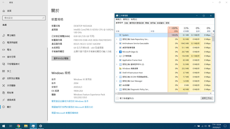Screen dimensions: 230x129
Task: Open the 檔案(F) menu in Task Manager
Action: (119, 19)
